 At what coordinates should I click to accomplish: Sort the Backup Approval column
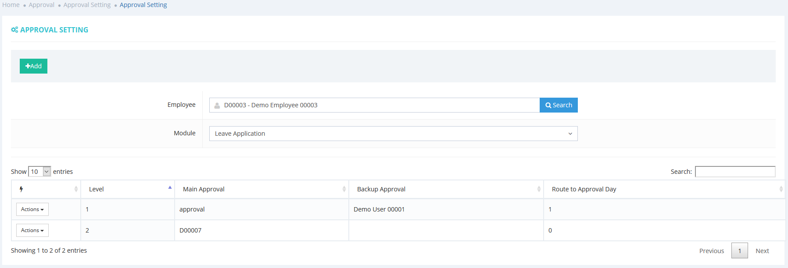click(x=539, y=189)
